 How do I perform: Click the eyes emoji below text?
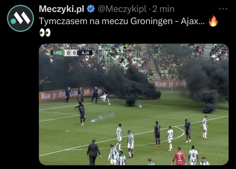45,32
